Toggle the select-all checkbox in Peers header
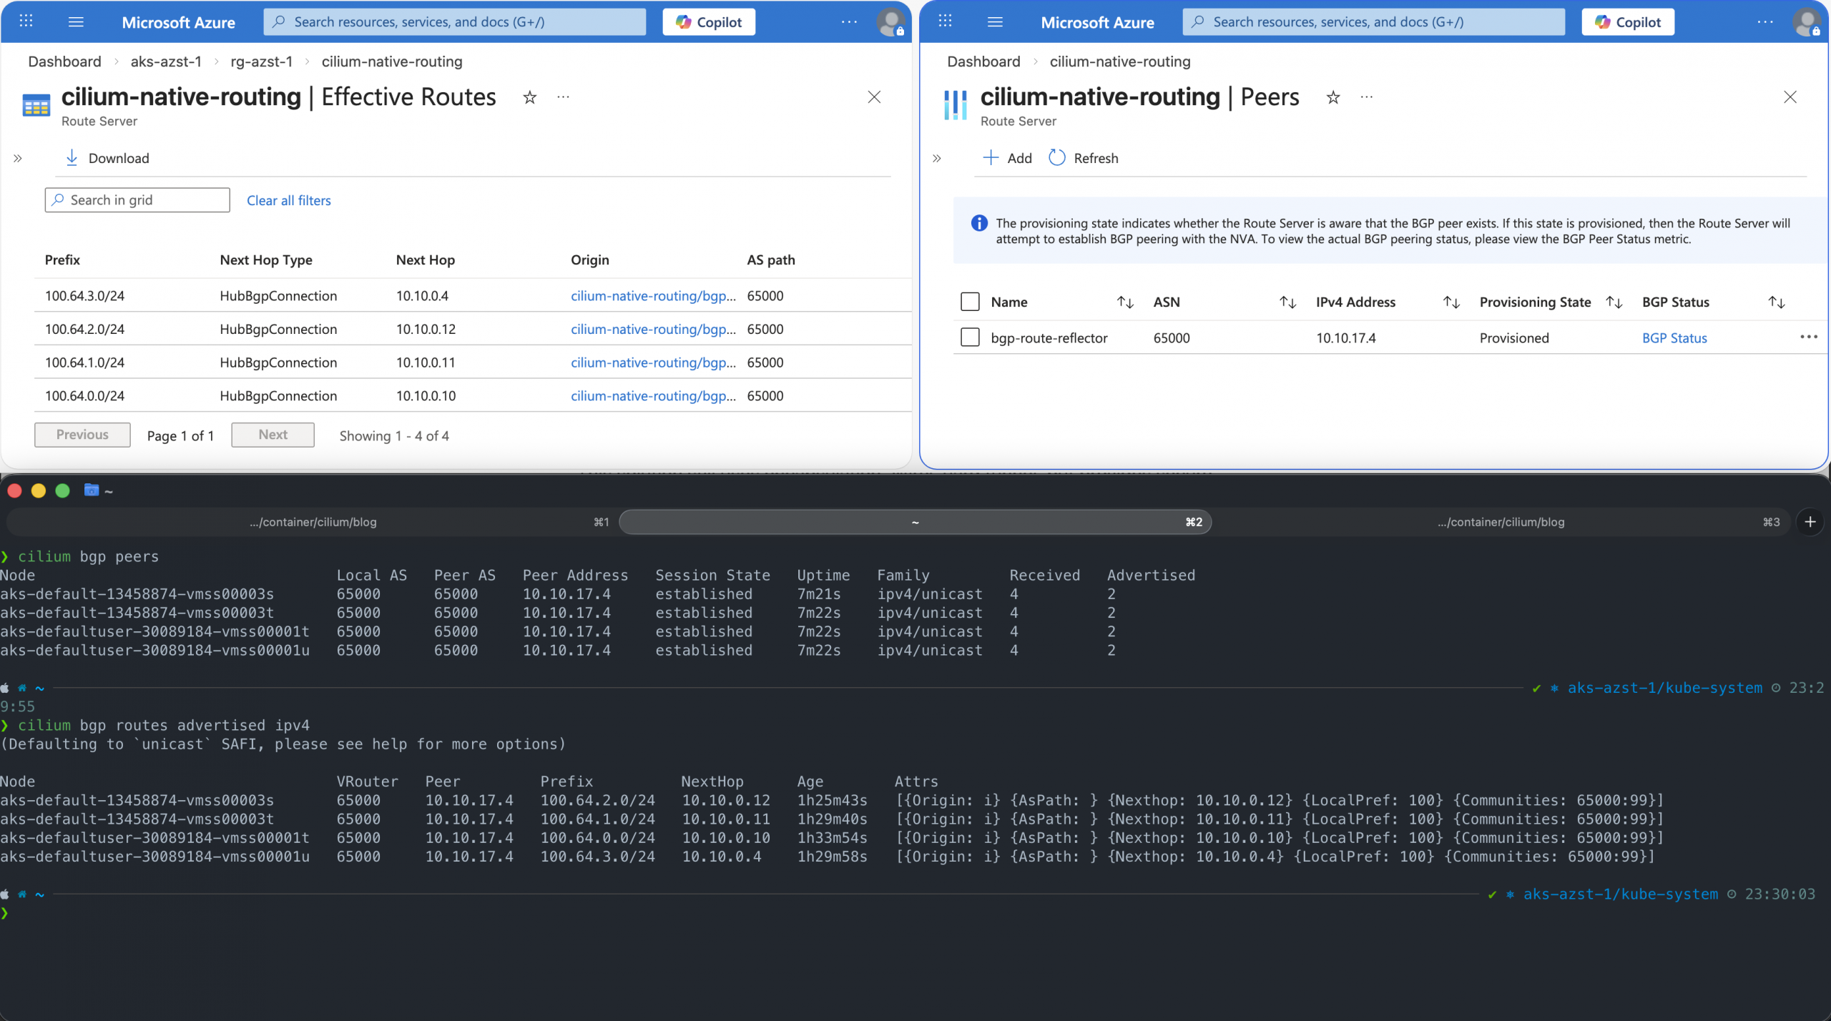The height and width of the screenshot is (1021, 1831). (x=970, y=302)
